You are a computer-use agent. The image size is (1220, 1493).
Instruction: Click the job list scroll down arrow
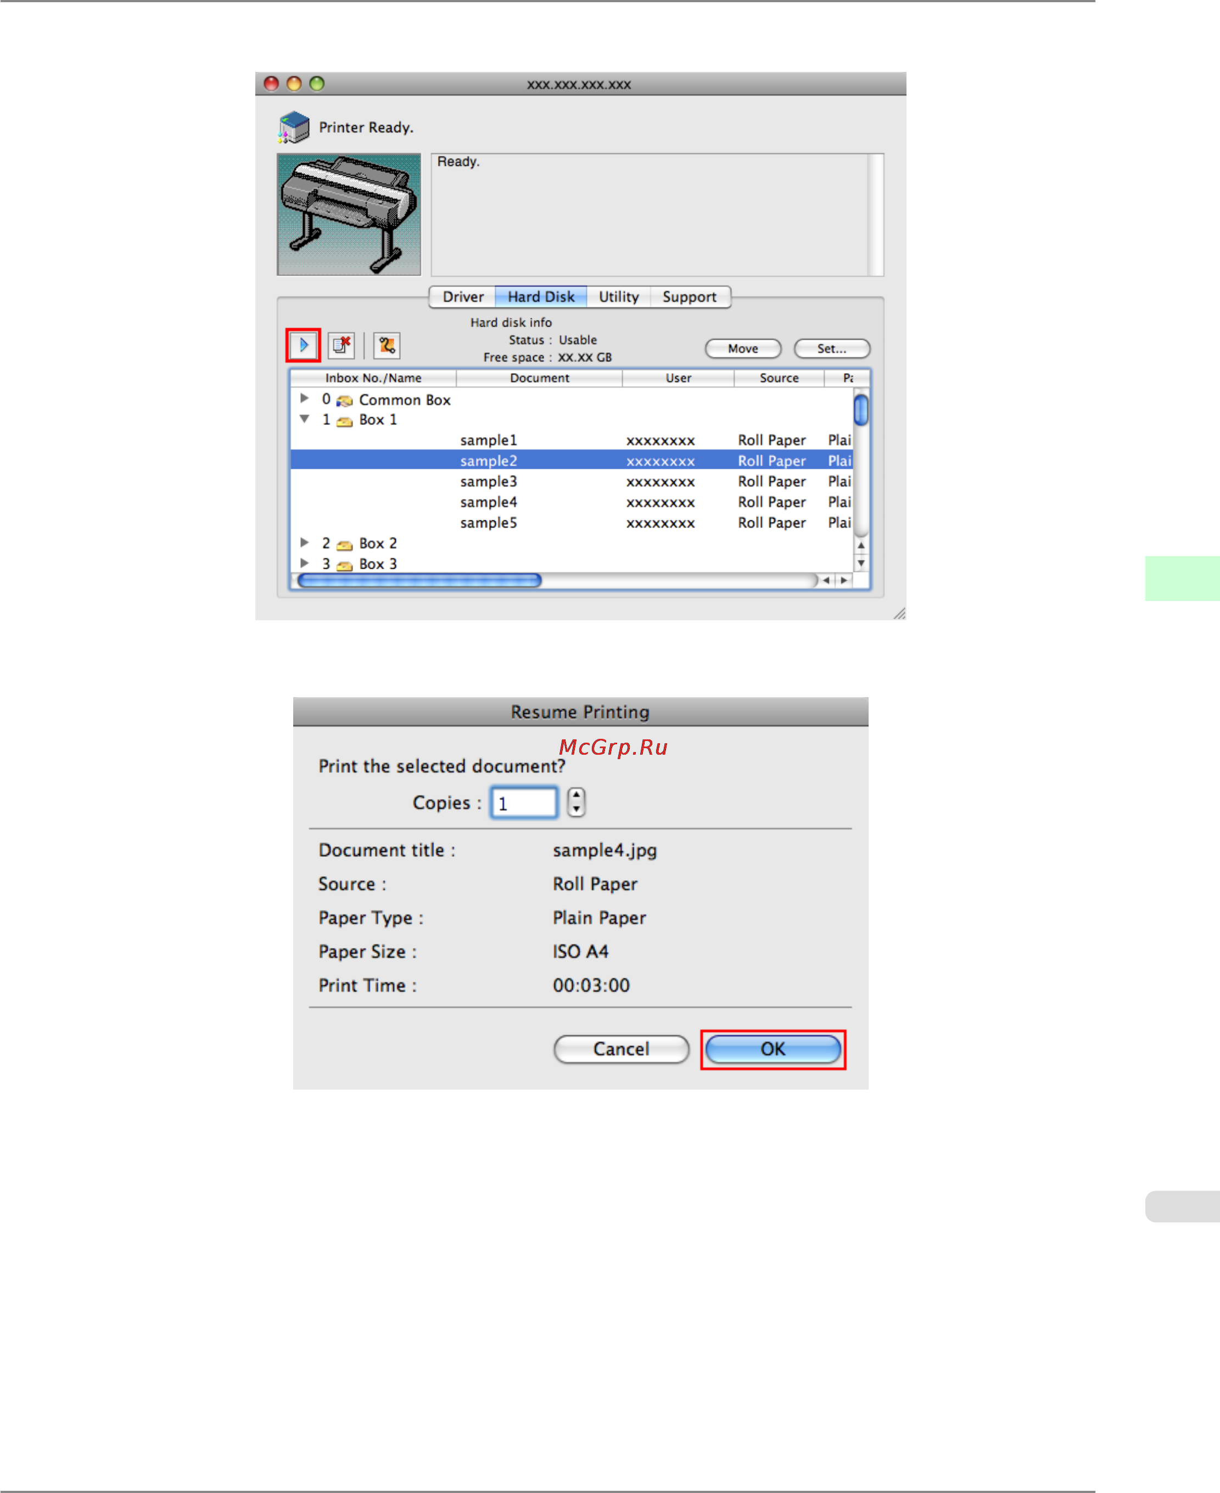(x=861, y=563)
